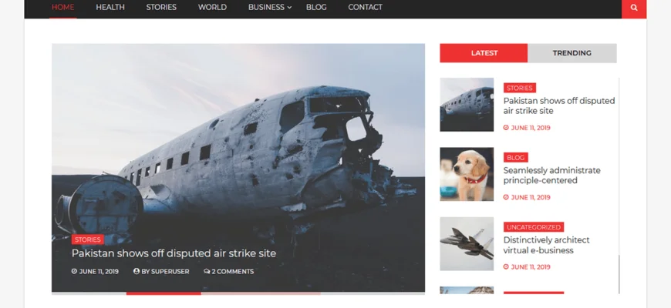Image resolution: width=671 pixels, height=308 pixels.
Task: Open the Health menu item
Action: tap(110, 8)
